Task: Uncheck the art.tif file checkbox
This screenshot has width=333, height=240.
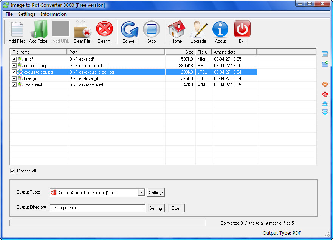Action: [x=14, y=59]
